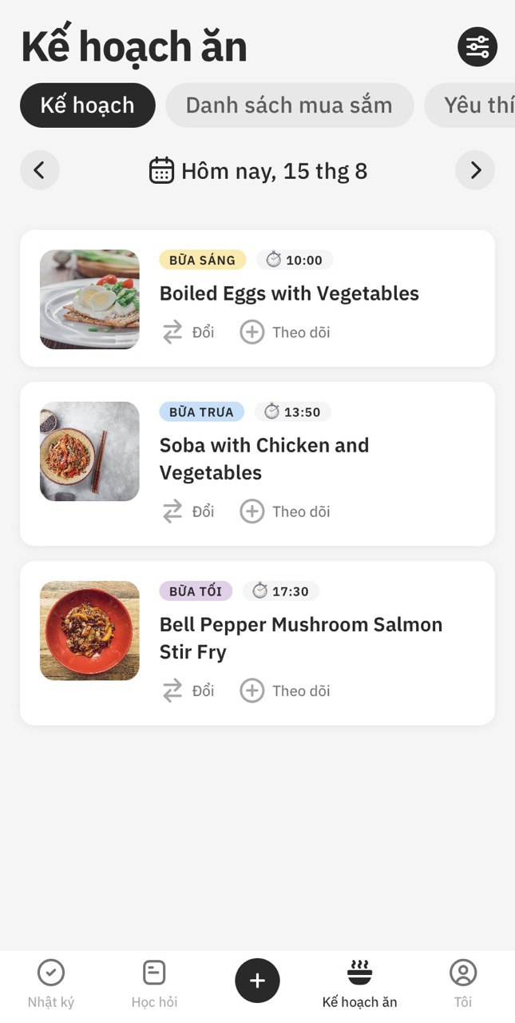Open the Tôi profile tab
This screenshot has width=515, height=1023.
pyautogui.click(x=463, y=985)
